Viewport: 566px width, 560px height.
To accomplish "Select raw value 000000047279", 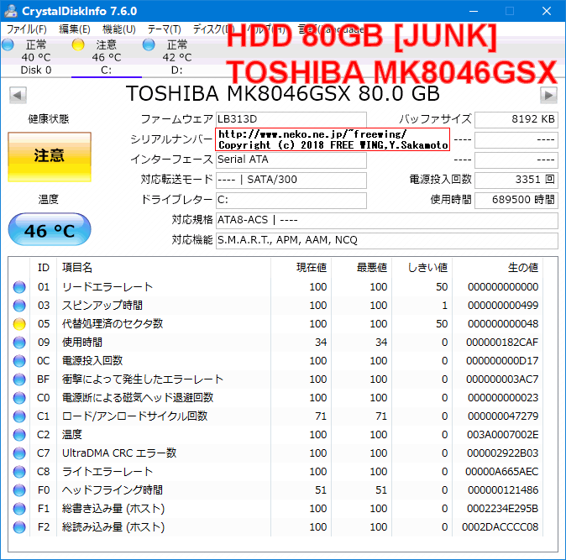I will click(503, 416).
